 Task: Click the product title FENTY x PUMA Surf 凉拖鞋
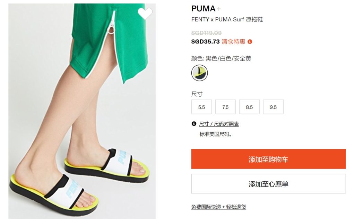227,19
